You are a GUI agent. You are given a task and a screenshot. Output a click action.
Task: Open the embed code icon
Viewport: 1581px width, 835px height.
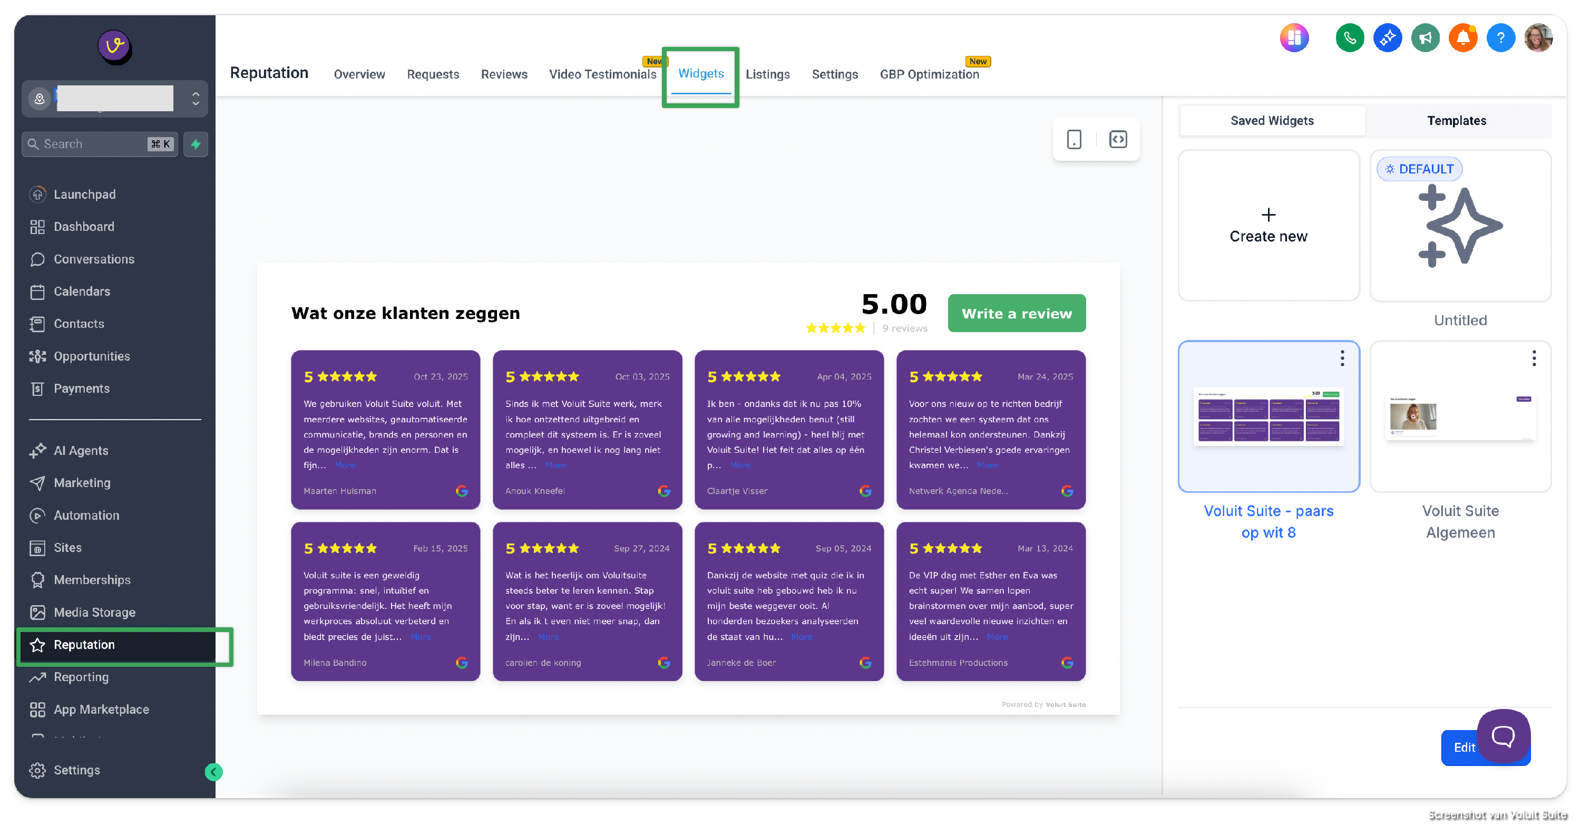[1118, 139]
